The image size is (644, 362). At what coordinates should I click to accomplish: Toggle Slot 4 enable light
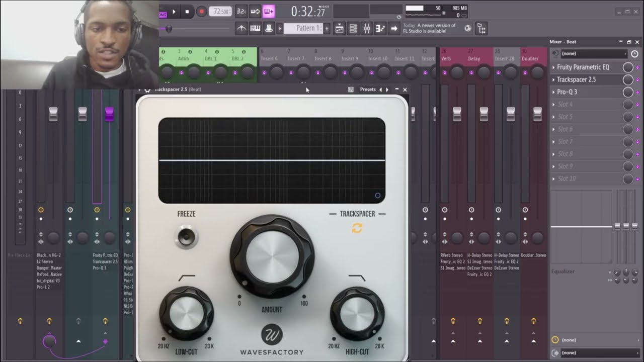(x=637, y=105)
